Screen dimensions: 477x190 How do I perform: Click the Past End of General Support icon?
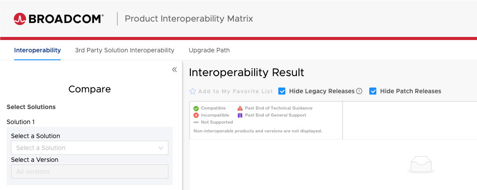point(240,115)
